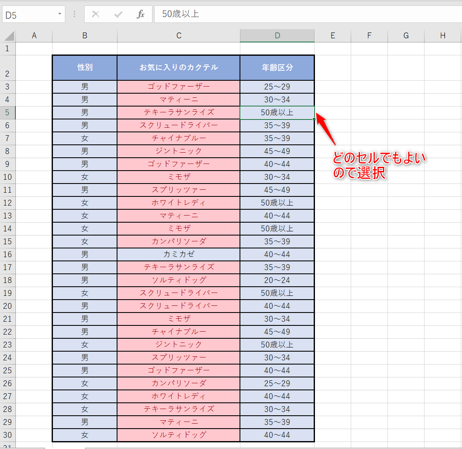Select the cell D5 containing 50歳以上
462x449 pixels.
click(277, 112)
